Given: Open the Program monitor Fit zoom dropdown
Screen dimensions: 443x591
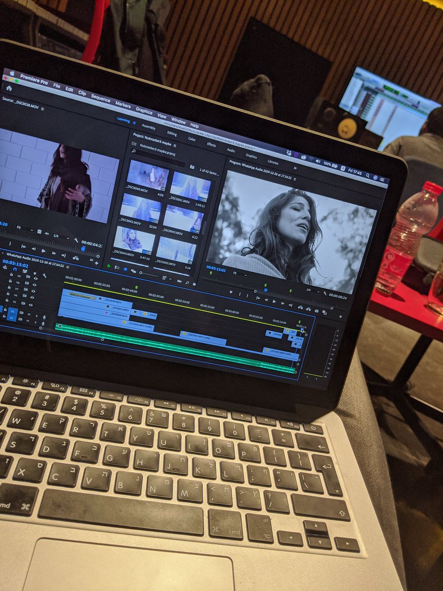Looking at the screenshot, I should [x=240, y=274].
